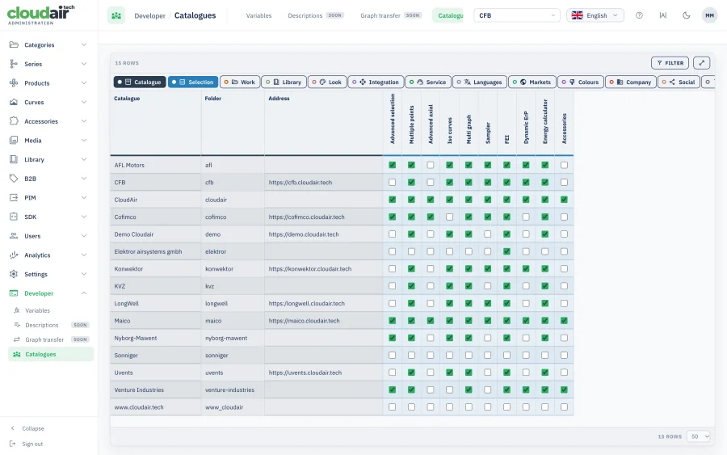The height and width of the screenshot is (455, 727).
Task: Open the https://cfb.cloudair.tech address
Action: point(300,183)
